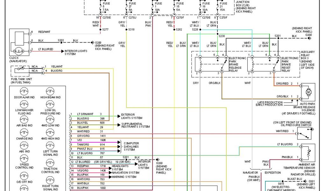326x191 pixels.
Task: Click the Navigation System reference text
Action: pos(125,173)
